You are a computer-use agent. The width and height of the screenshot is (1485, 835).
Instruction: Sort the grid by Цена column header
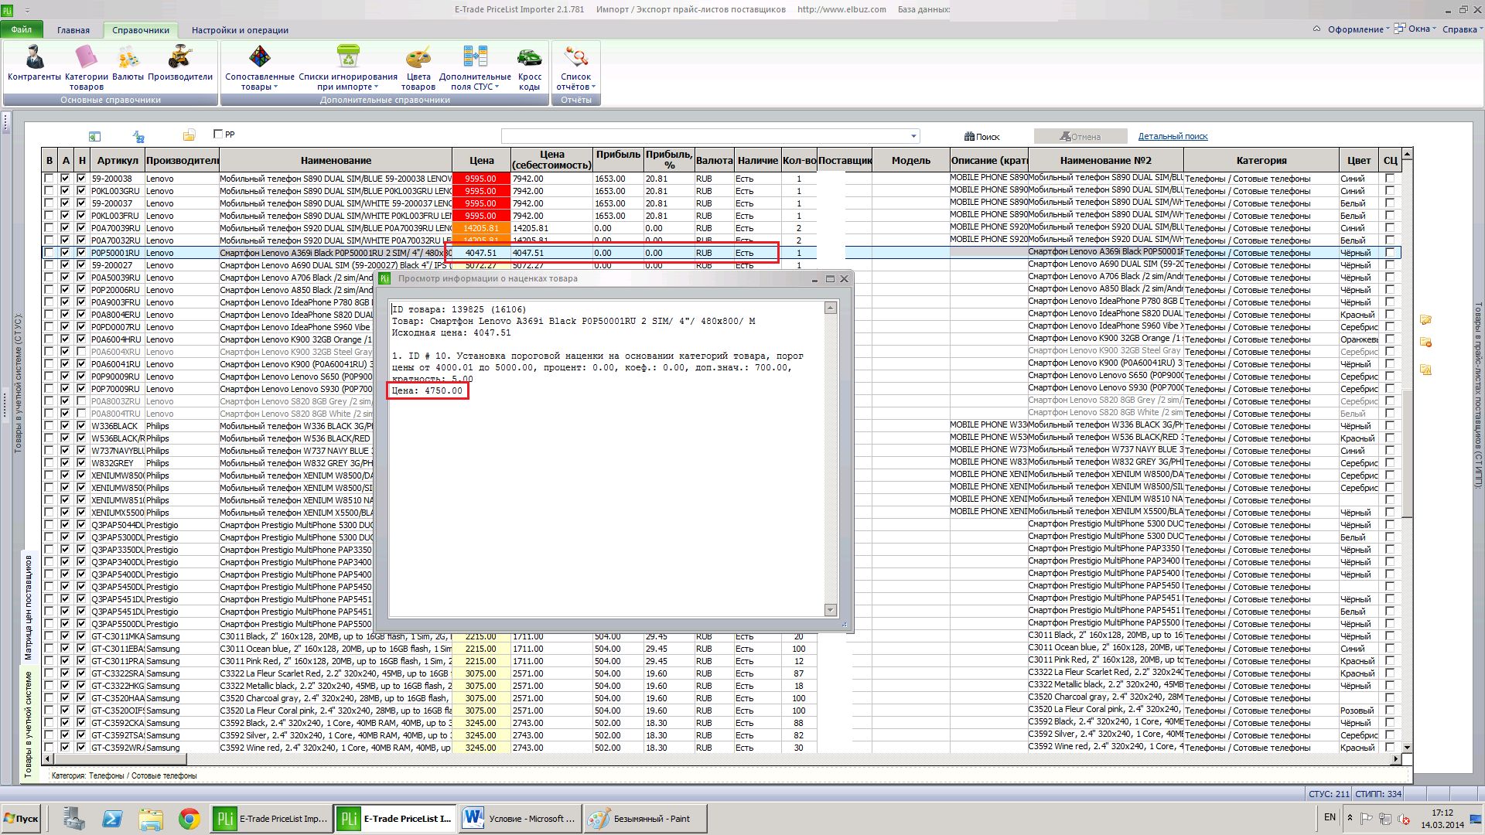[x=481, y=160]
